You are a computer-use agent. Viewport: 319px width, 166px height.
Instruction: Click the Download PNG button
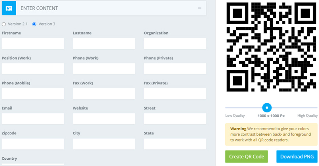297,157
